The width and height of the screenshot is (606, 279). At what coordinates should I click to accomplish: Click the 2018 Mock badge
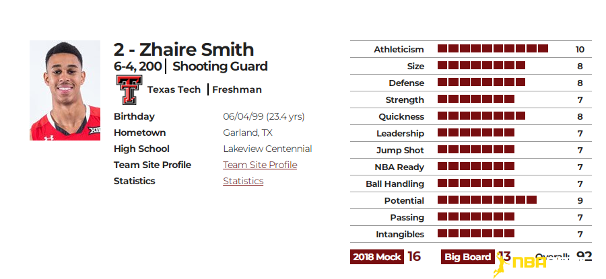click(377, 257)
